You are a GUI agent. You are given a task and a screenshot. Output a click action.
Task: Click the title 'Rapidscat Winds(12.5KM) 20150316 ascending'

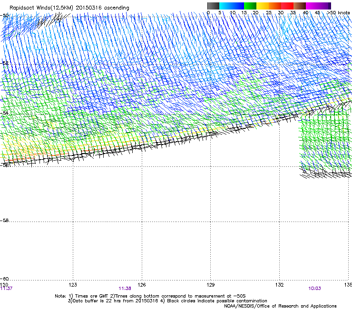pyautogui.click(x=69, y=8)
